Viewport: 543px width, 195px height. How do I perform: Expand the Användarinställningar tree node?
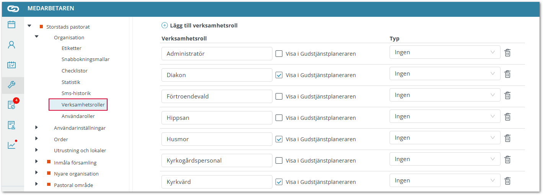point(37,127)
